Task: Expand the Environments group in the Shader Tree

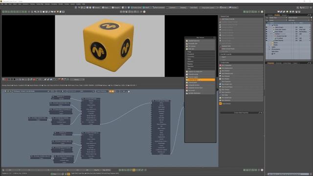Action: [x=269, y=49]
